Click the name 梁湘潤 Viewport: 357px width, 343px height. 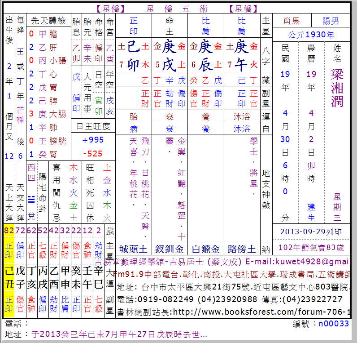337,88
